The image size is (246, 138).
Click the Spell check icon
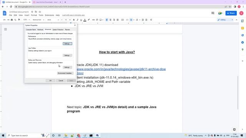pos(15,20)
